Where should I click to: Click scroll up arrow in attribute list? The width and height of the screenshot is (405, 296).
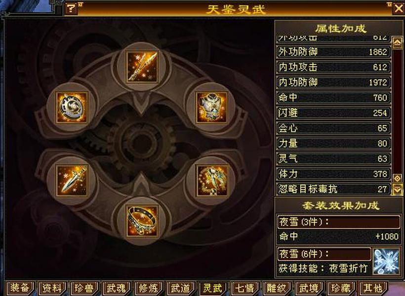(x=397, y=42)
